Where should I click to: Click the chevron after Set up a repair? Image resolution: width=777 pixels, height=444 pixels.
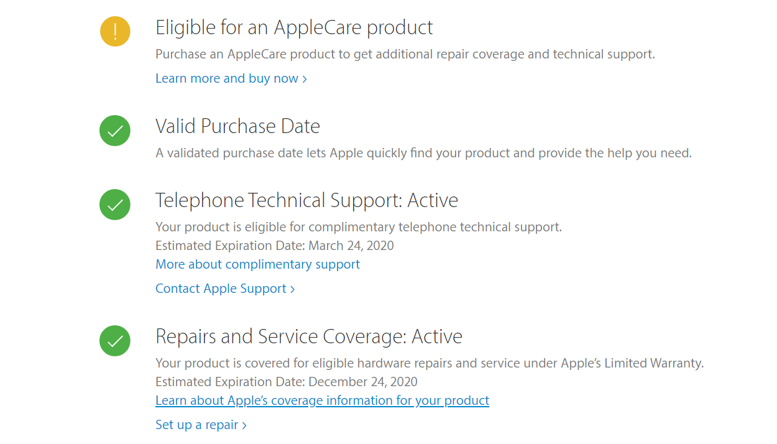click(x=244, y=425)
